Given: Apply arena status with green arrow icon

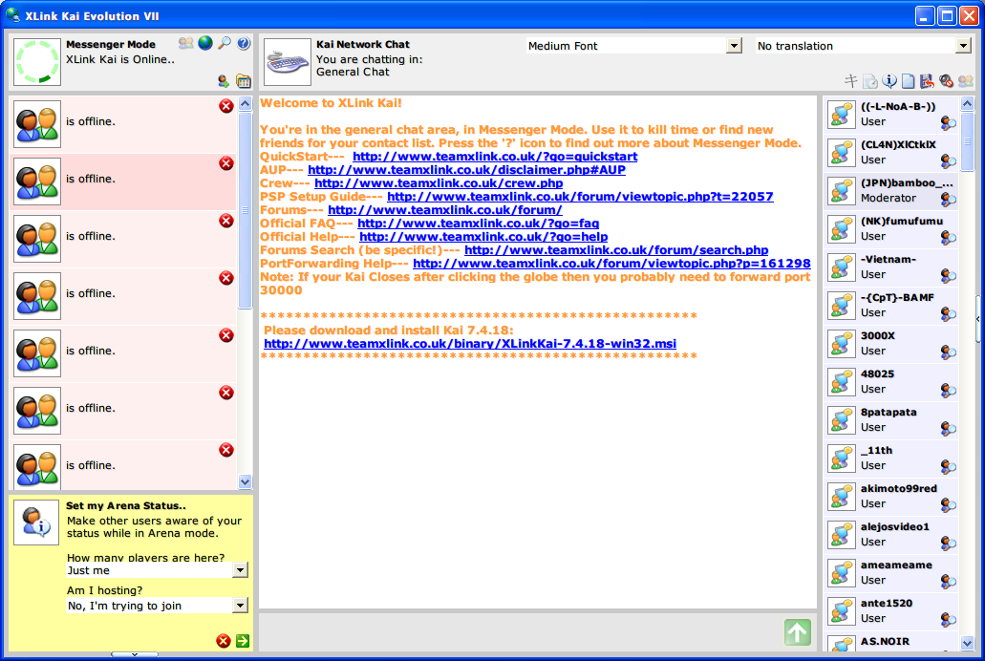Looking at the screenshot, I should click(x=243, y=641).
